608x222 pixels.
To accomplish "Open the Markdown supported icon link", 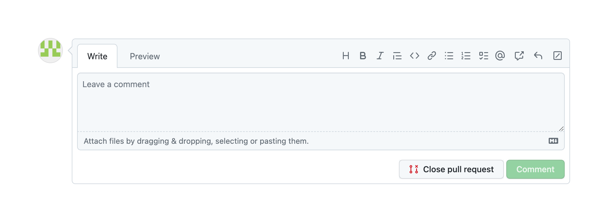I will tap(553, 141).
